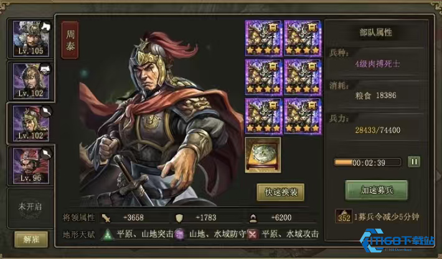Image resolution: width=442 pixels, height=259 pixels.
Task: Open the top-right purple equipment slot
Action: click(x=303, y=39)
